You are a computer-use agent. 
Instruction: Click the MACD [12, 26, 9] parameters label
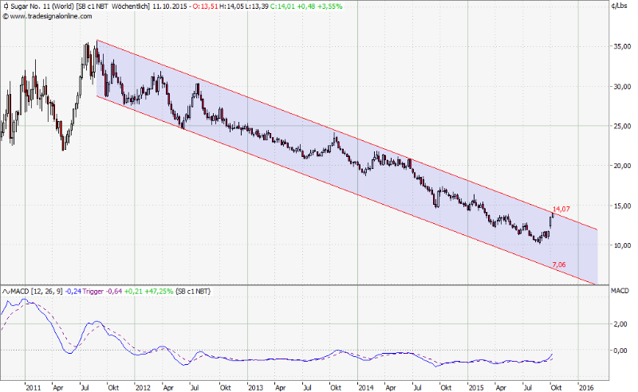39,292
